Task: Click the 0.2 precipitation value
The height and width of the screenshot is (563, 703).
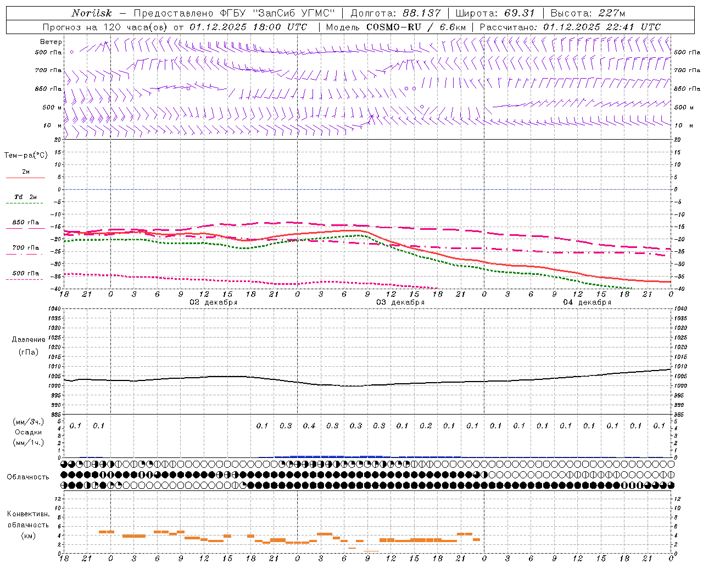Action: [426, 426]
